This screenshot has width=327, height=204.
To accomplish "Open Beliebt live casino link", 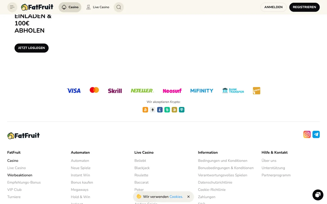I will click(x=140, y=161).
